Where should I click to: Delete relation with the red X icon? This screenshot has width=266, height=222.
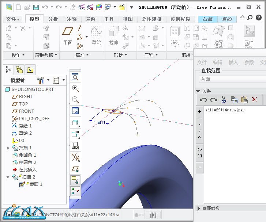(255, 99)
